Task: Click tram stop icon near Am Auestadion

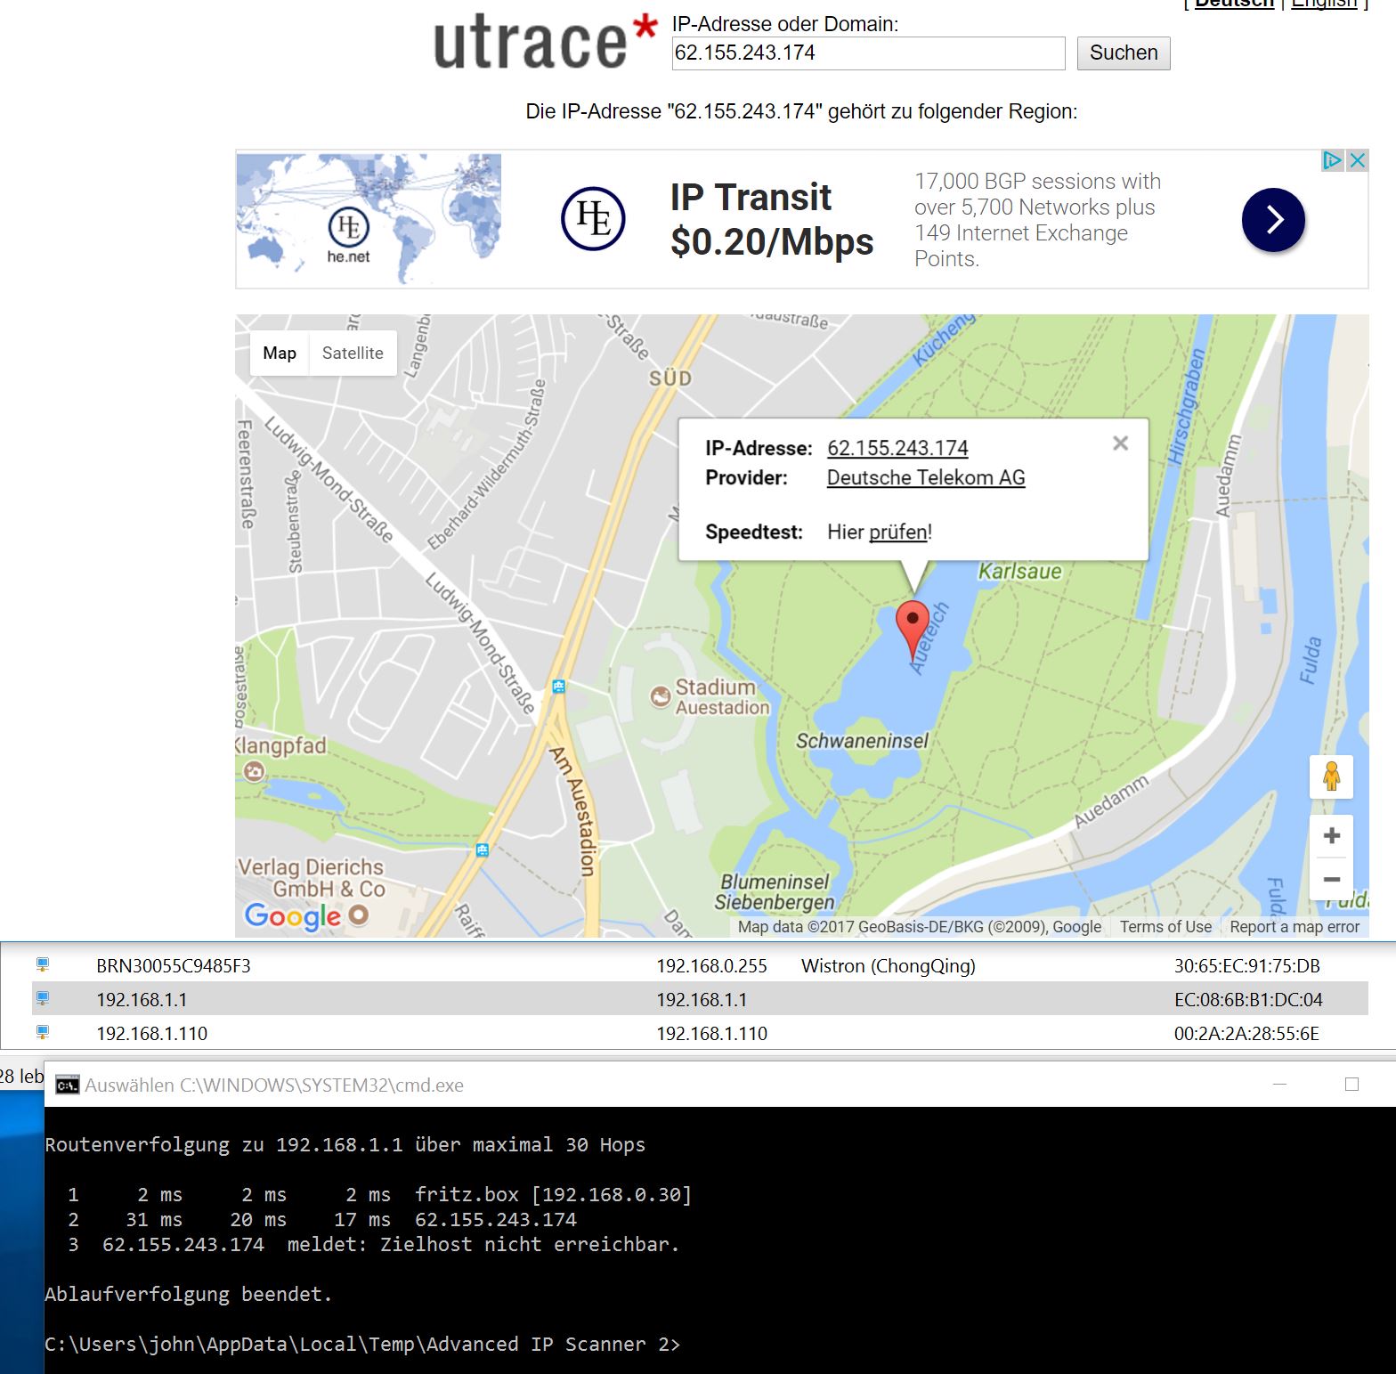Action: (558, 686)
